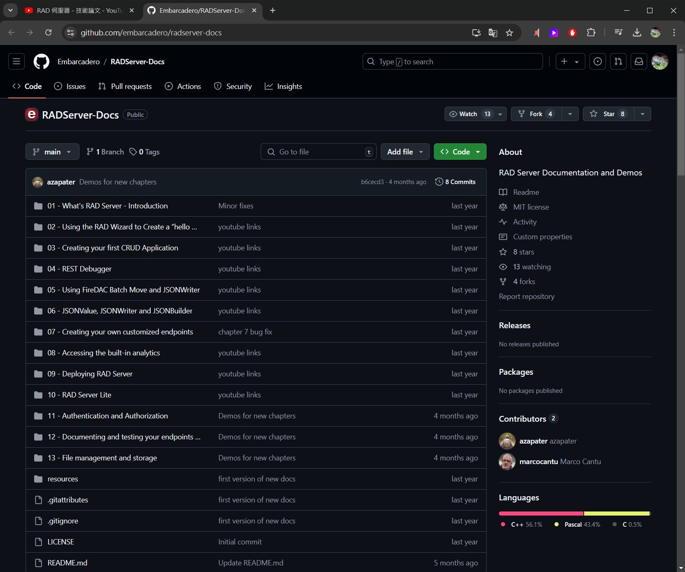
Task: Switch to the Pull requests tab
Action: pos(125,86)
